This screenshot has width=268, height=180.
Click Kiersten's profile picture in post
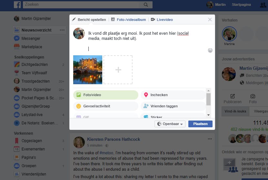79,142
